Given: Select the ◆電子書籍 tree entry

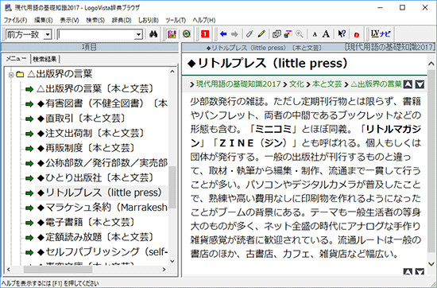Looking at the screenshot, I should click(86, 222).
